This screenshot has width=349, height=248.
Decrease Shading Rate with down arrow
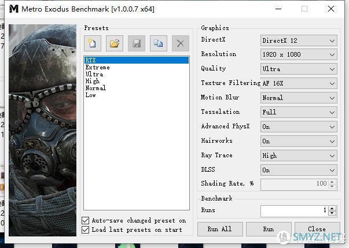(x=332, y=187)
